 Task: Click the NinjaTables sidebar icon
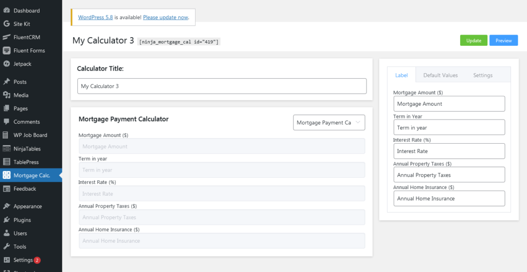point(6,148)
